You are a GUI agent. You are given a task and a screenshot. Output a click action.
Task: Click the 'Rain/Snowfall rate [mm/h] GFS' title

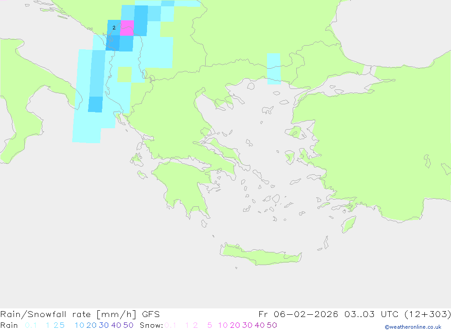tap(80, 314)
